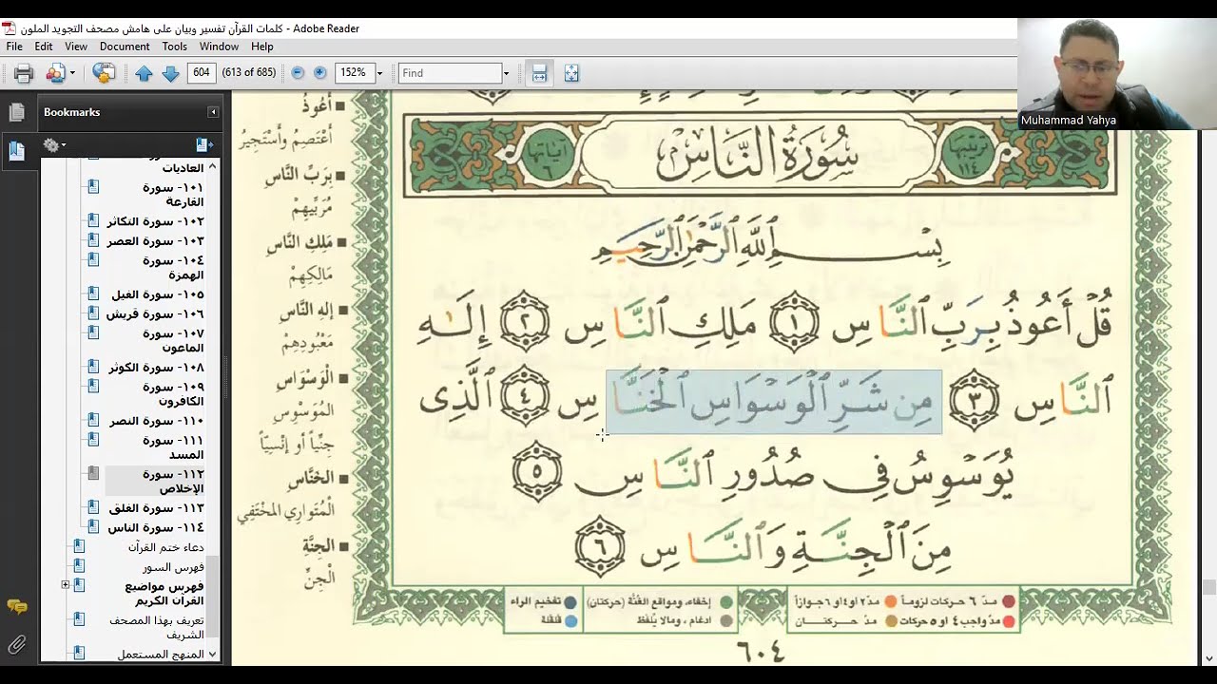This screenshot has height=684, width=1217.
Task: Go to next page with down arrow
Action: (x=170, y=73)
